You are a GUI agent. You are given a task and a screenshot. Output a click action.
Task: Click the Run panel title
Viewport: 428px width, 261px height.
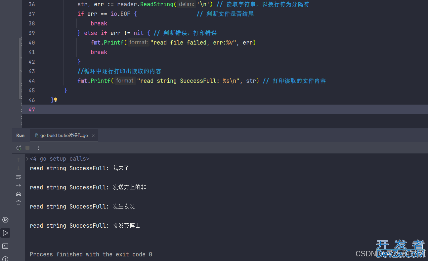(x=20, y=136)
